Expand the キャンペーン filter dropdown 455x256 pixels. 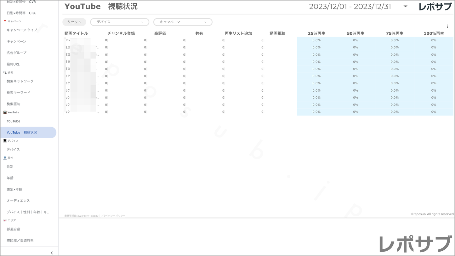pos(183,22)
